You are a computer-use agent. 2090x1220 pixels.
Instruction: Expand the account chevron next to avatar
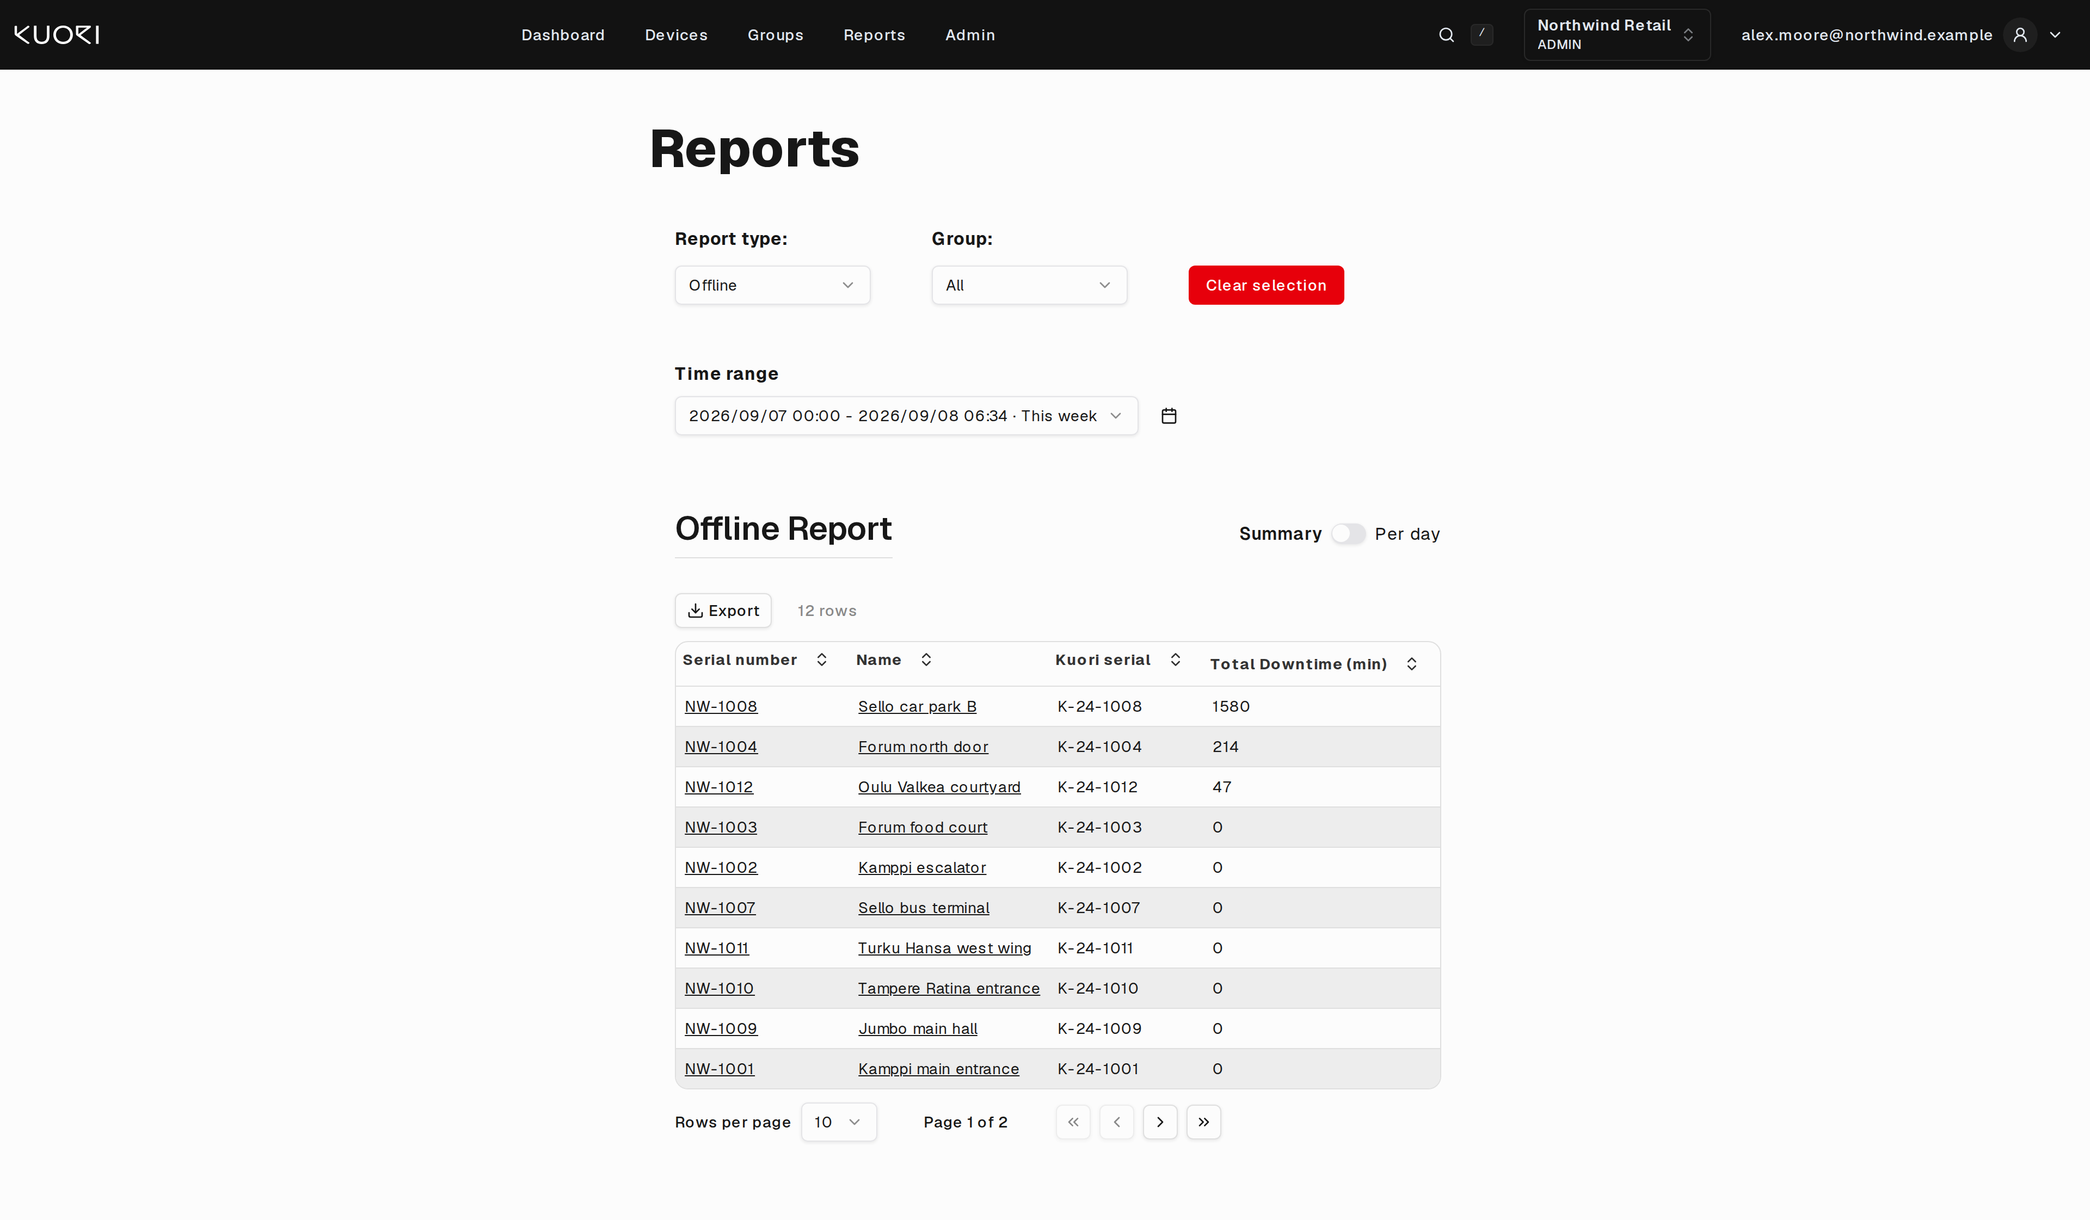[x=2055, y=35]
